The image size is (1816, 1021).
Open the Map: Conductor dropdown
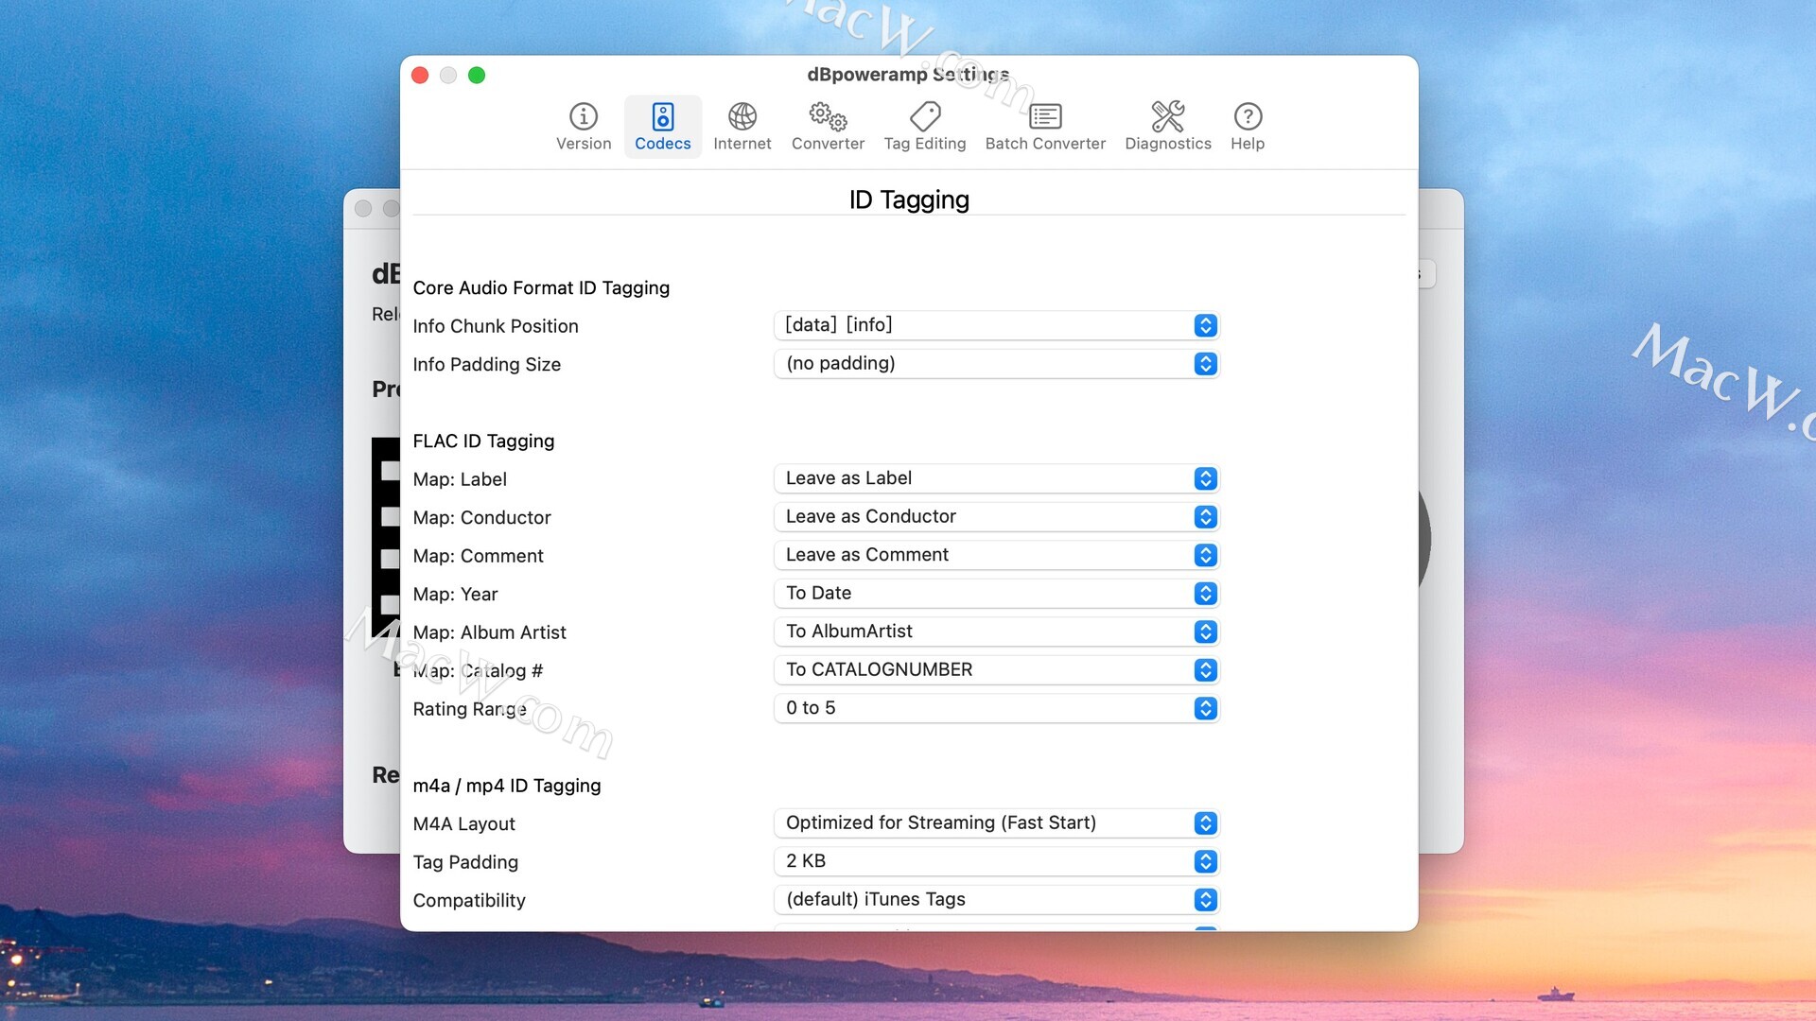996,517
